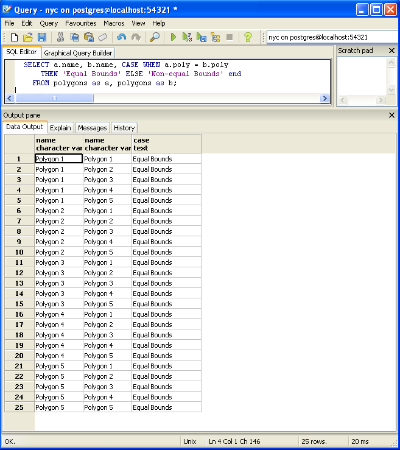This screenshot has width=400, height=450.
Task: Close the Output pane
Action: coord(391,115)
